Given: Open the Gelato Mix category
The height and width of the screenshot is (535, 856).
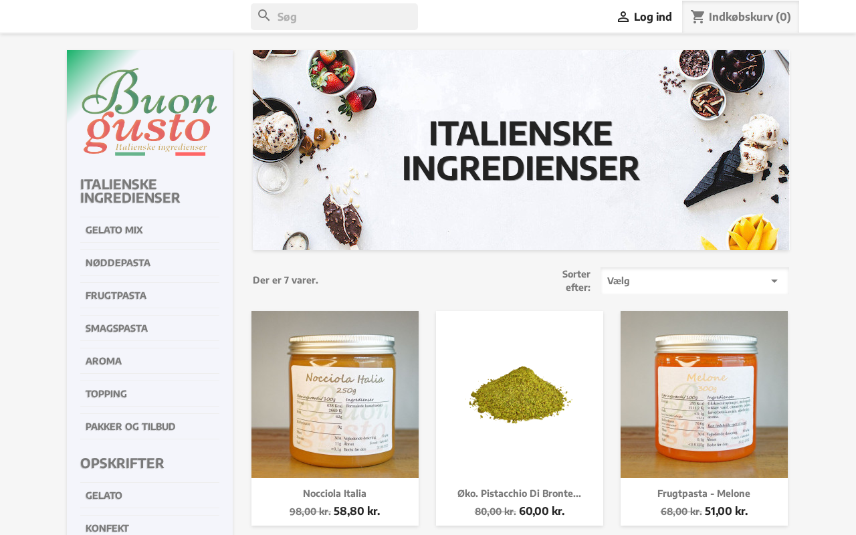Looking at the screenshot, I should coord(114,230).
